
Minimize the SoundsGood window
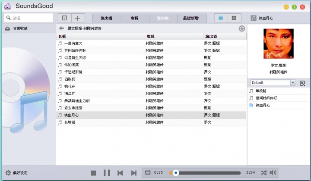point(286,7)
